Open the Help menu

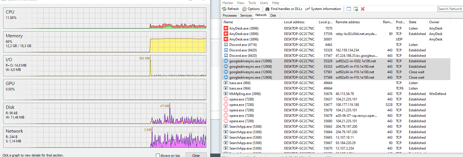pyautogui.click(x=276, y=3)
